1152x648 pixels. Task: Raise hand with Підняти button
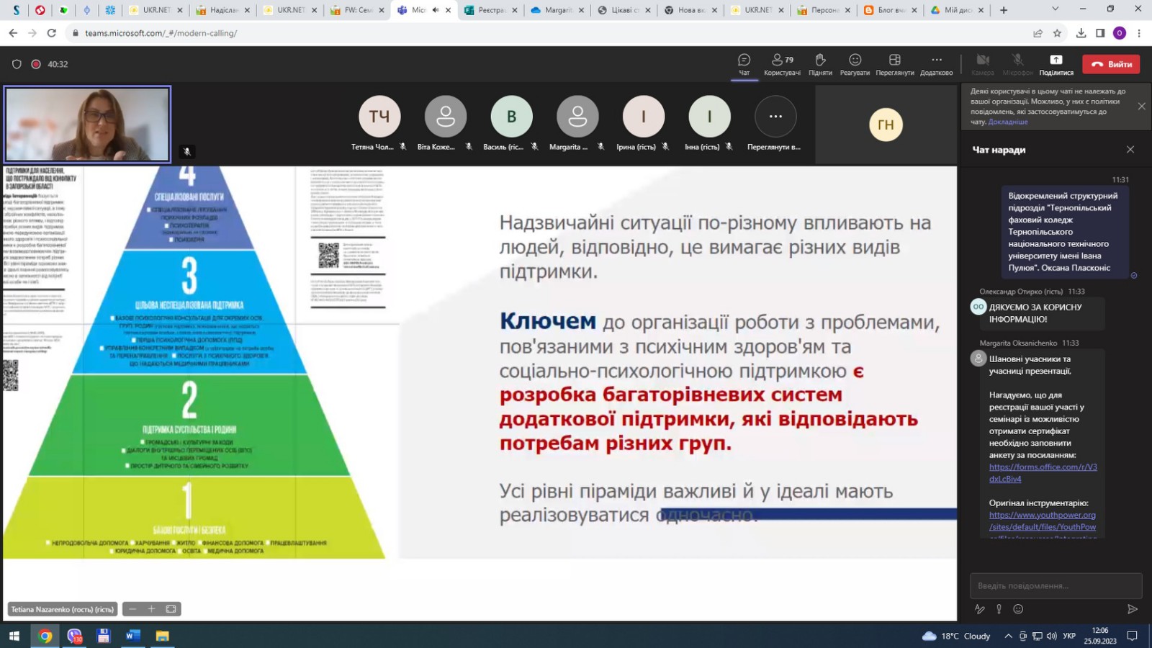point(820,64)
